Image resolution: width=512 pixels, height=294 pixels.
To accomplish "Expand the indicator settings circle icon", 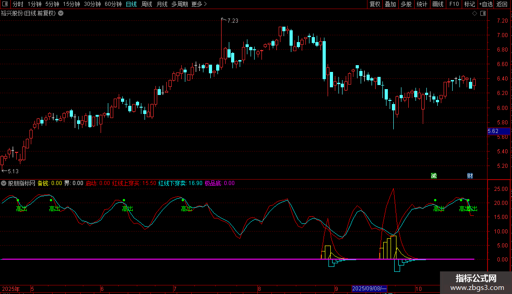I will point(4,183).
